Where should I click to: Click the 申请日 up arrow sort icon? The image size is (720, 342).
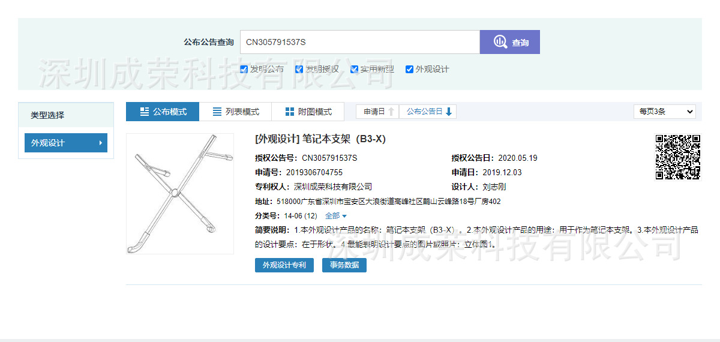tap(391, 112)
